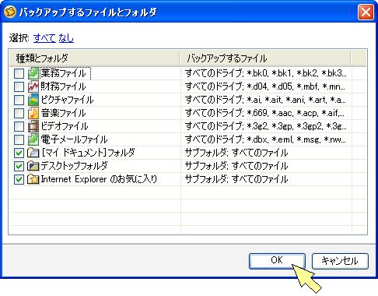Click the *.d04, *.d05 file pattern cell

pyautogui.click(x=265, y=86)
